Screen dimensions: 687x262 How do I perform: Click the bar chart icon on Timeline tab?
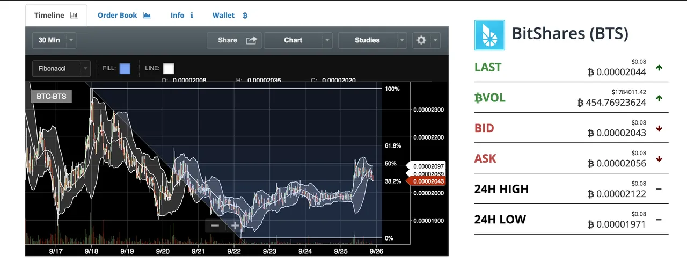tap(74, 16)
